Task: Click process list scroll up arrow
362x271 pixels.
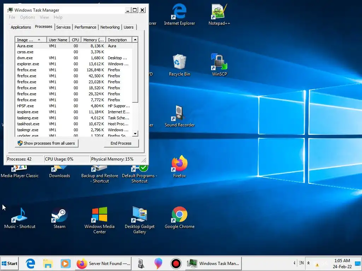Action: (x=135, y=40)
